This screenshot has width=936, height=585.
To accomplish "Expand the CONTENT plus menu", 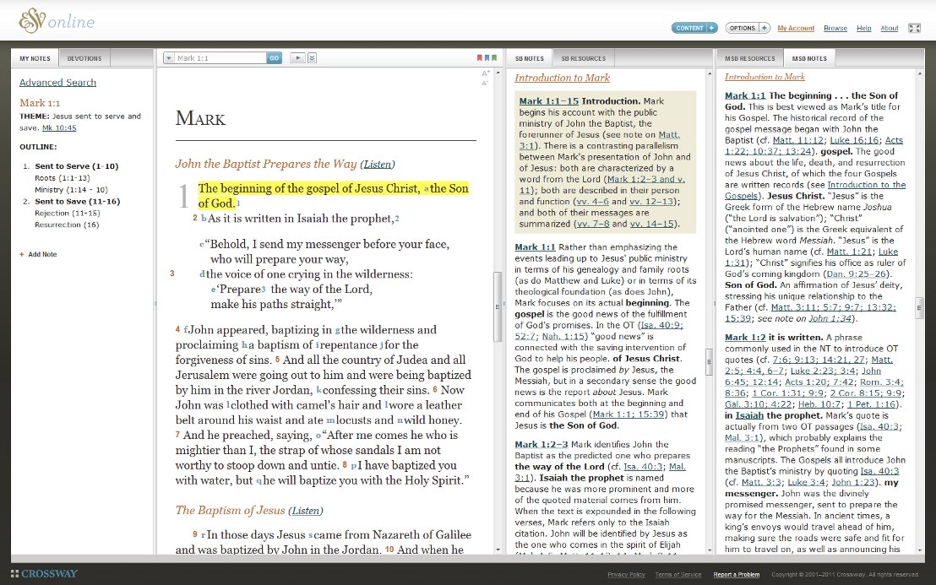I will coord(711,28).
